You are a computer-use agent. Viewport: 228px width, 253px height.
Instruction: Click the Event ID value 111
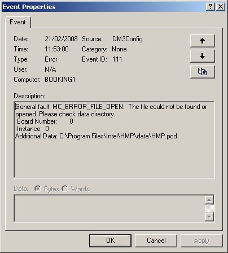pos(117,59)
